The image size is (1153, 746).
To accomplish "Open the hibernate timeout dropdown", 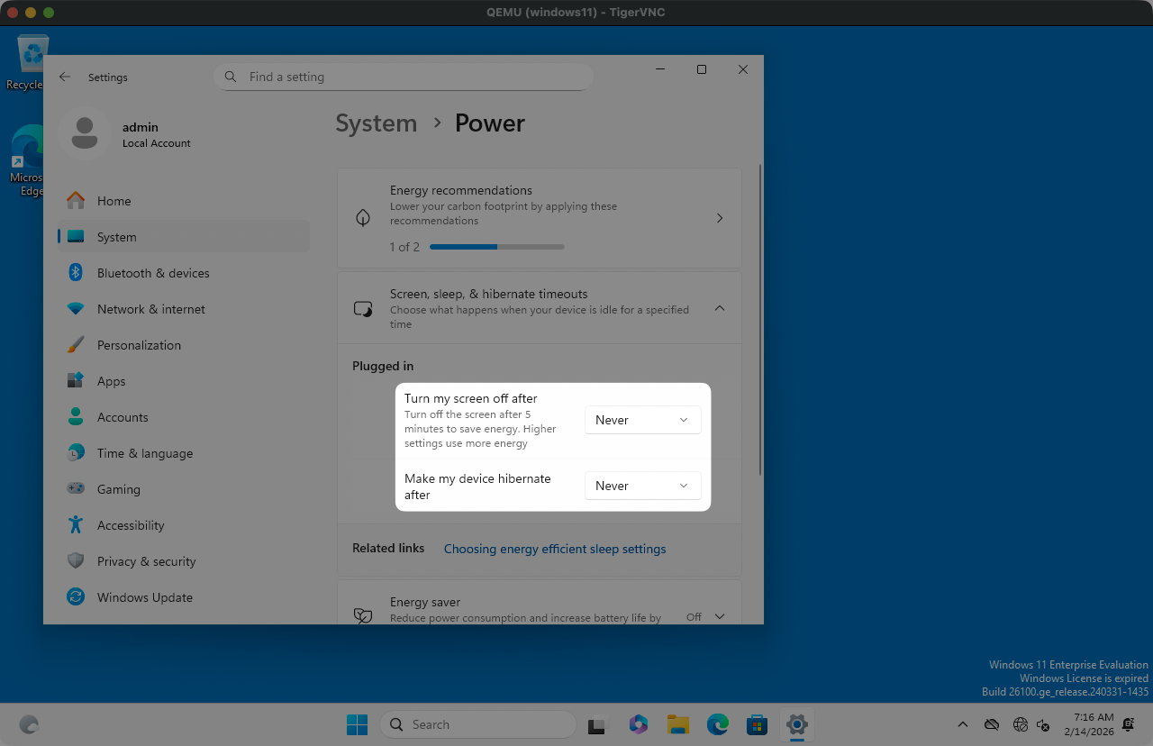I will [x=642, y=486].
